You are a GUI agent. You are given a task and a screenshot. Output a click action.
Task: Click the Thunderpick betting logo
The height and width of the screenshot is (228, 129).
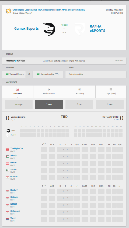tap(15, 61)
